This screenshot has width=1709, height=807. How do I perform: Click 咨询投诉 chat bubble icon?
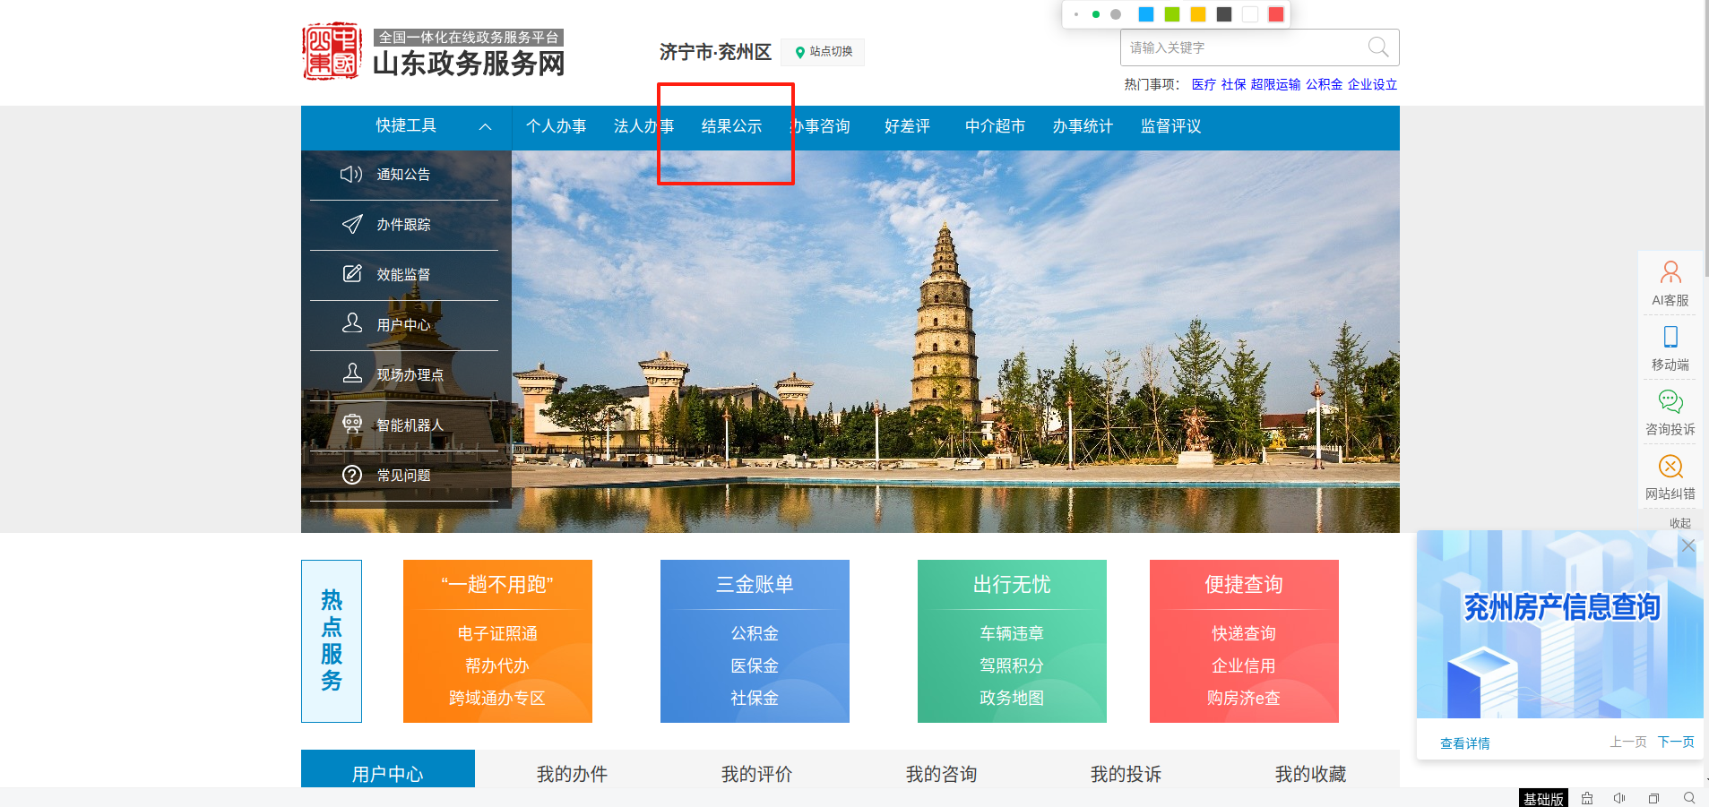point(1670,401)
